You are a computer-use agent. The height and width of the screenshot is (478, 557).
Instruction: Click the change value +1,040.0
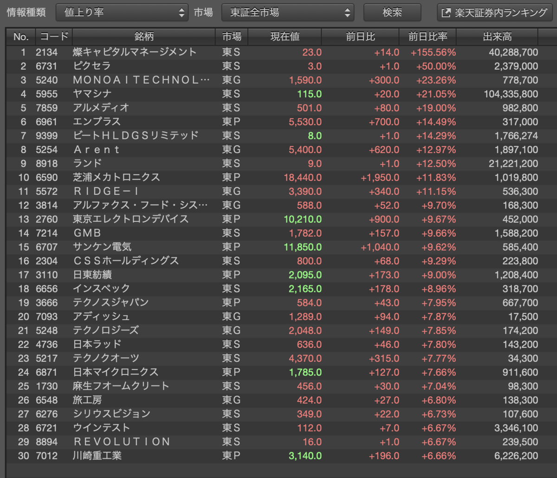(380, 247)
